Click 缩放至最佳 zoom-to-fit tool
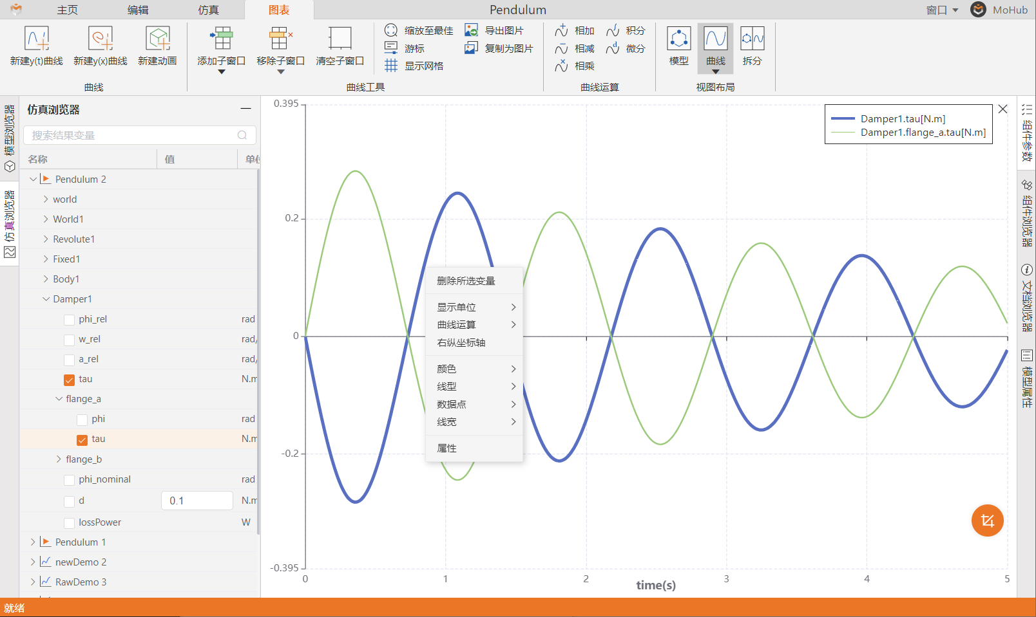1036x617 pixels. [419, 30]
